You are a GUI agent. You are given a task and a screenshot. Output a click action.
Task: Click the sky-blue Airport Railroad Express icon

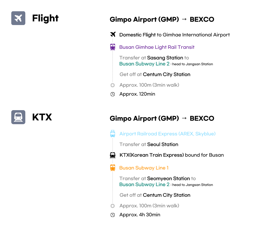point(113,134)
